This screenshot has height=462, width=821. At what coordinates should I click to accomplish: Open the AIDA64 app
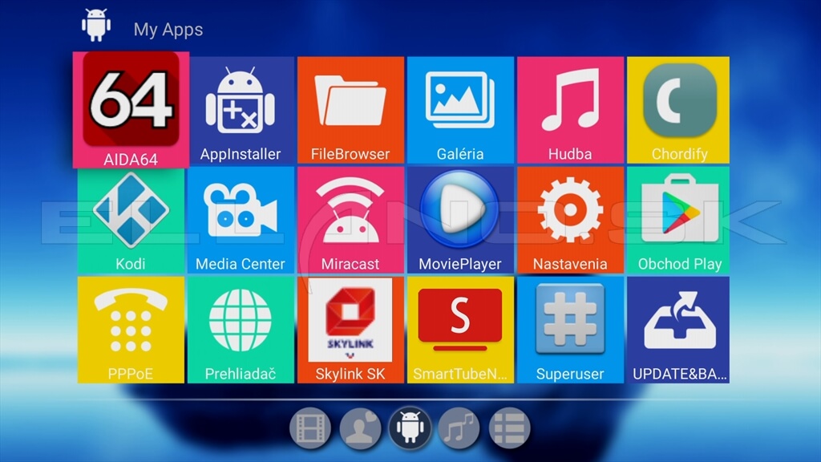point(131,110)
